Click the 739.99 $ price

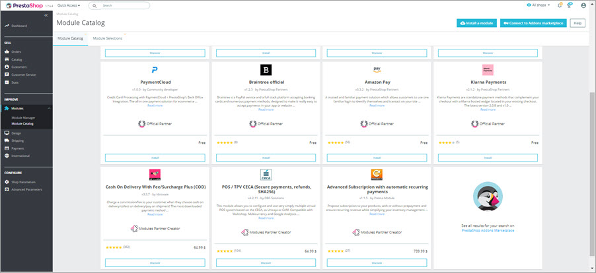point(420,251)
